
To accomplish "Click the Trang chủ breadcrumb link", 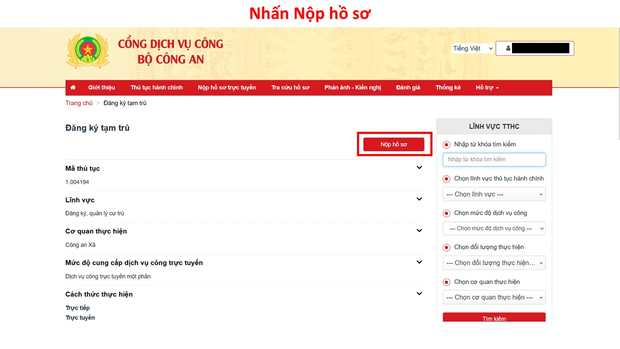I will coord(79,103).
